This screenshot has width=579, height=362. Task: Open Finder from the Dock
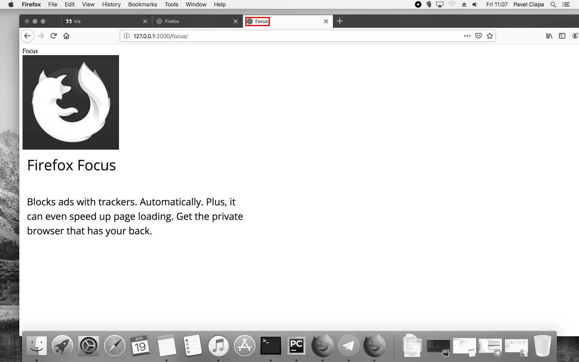[x=37, y=346]
